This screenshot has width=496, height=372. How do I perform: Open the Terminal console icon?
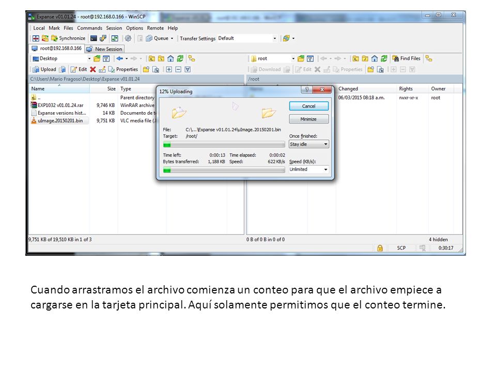coord(94,38)
